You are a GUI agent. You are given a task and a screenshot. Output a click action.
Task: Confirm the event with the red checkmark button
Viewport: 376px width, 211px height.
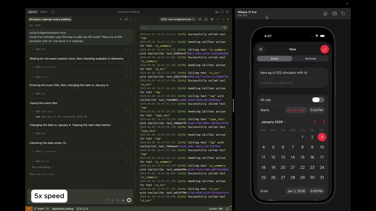(325, 49)
